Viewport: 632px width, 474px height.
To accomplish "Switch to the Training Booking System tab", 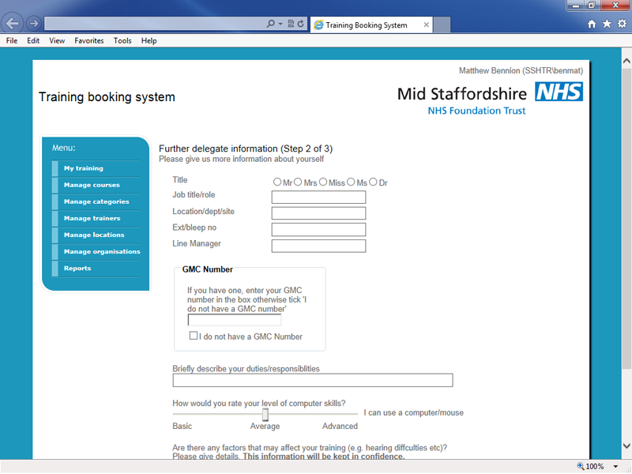I will point(366,25).
